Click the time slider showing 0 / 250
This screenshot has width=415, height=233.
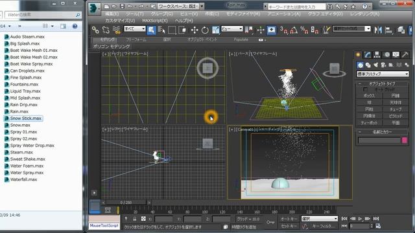coord(126,203)
